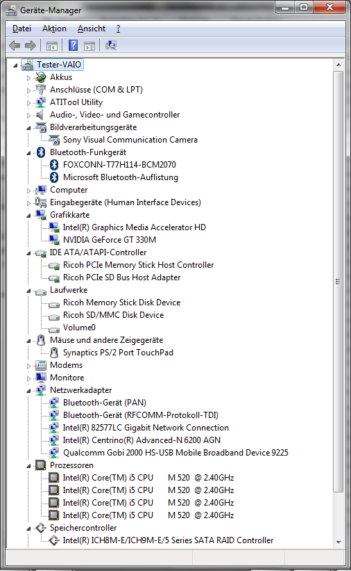Image resolution: width=351 pixels, height=571 pixels.
Task: Click the show/hide console tree icon
Action: click(x=52, y=46)
